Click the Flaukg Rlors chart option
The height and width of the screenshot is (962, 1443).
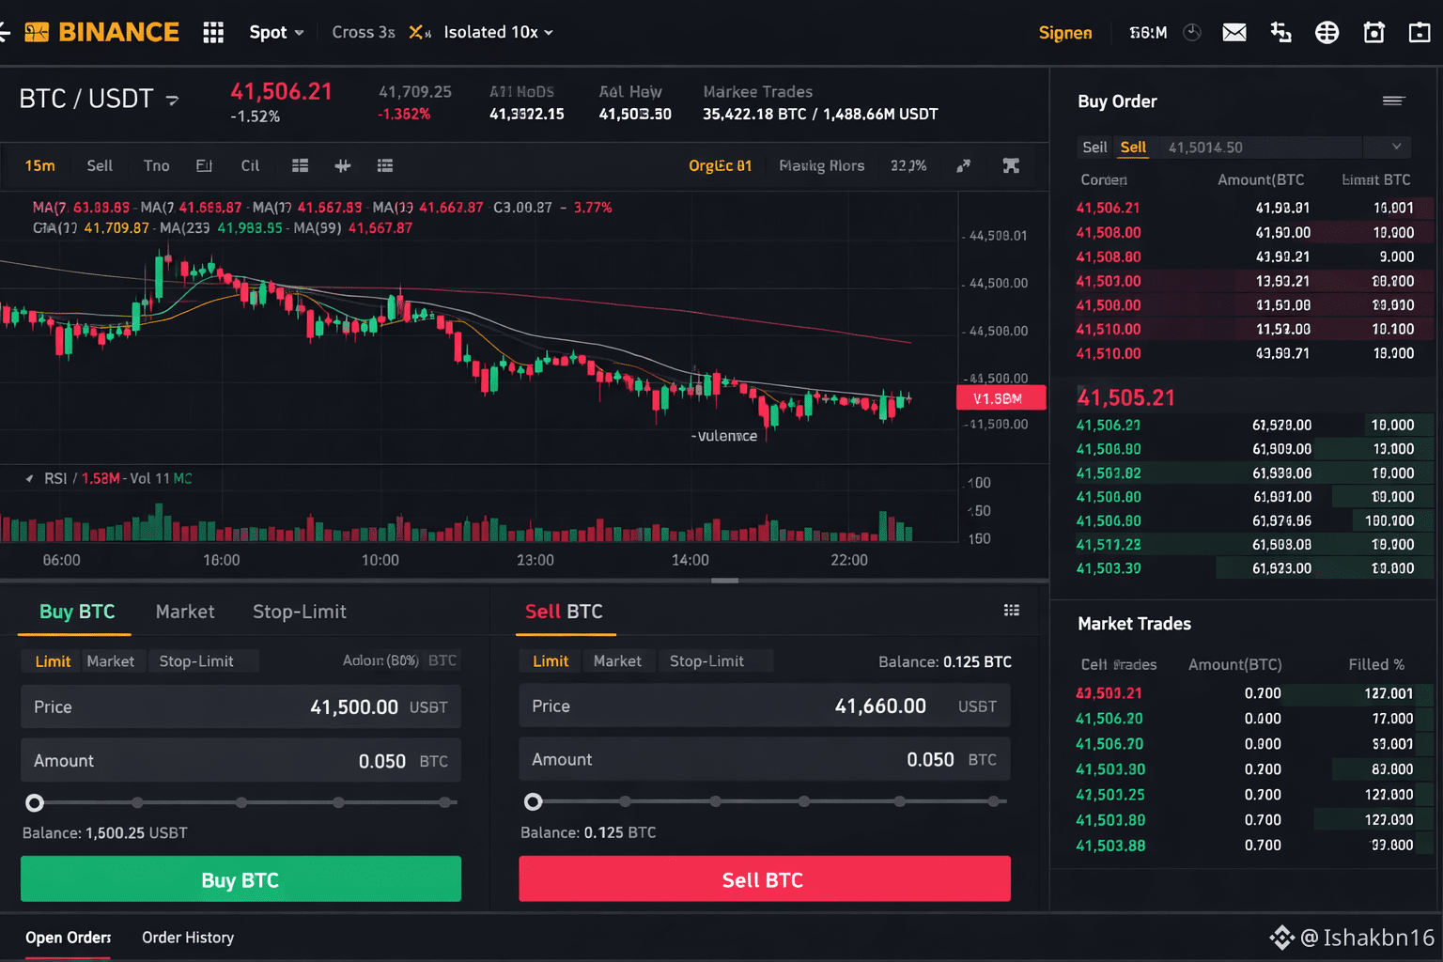coord(821,166)
